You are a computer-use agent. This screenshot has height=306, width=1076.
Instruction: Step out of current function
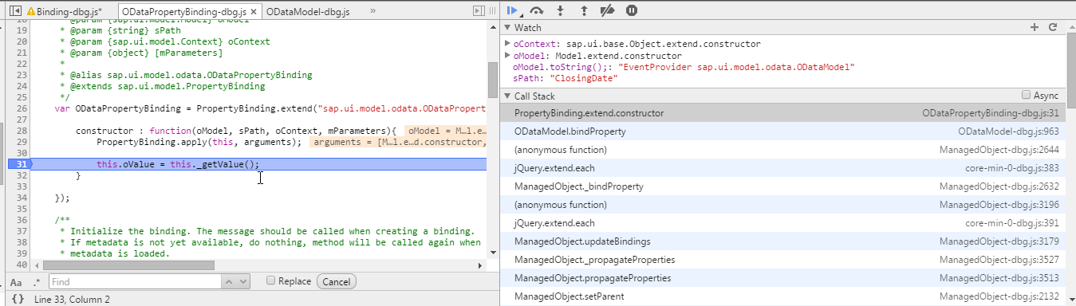(584, 10)
